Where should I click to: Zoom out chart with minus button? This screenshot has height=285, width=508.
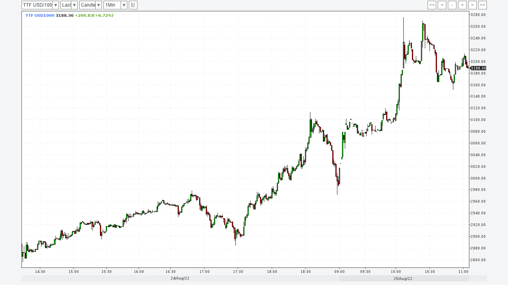point(452,5)
